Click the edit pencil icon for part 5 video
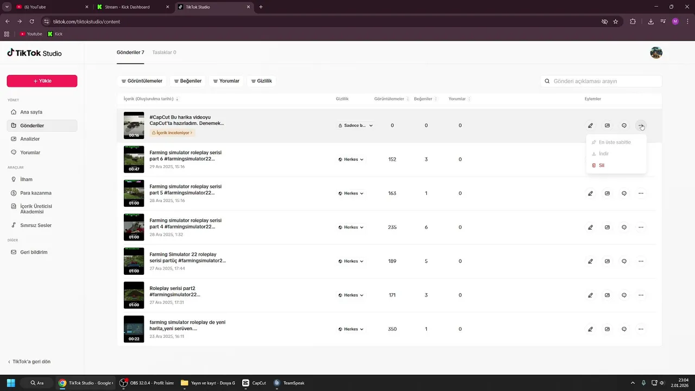Image resolution: width=695 pixels, height=391 pixels. tap(590, 193)
